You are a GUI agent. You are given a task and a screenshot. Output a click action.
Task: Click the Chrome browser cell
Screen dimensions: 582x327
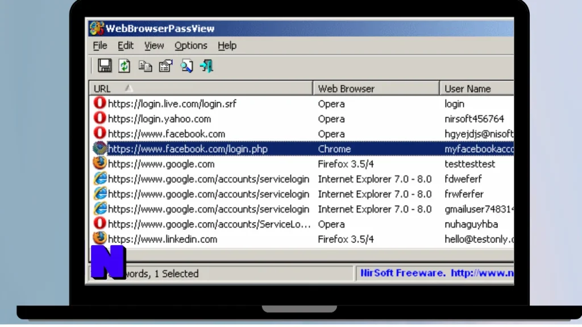(x=334, y=149)
